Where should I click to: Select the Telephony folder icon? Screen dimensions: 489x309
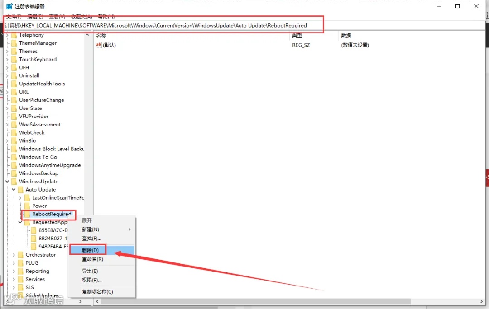click(x=14, y=35)
